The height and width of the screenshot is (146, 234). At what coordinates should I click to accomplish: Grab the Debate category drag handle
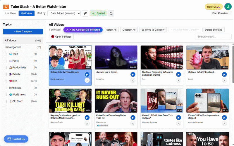coord(6,74)
